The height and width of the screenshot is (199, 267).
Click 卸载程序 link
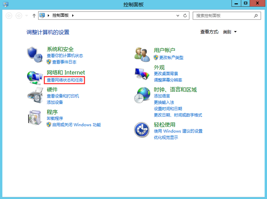(x=55, y=118)
